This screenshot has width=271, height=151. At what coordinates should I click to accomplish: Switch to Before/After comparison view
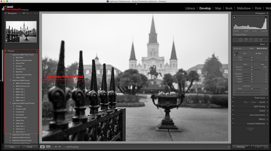pos(48,147)
